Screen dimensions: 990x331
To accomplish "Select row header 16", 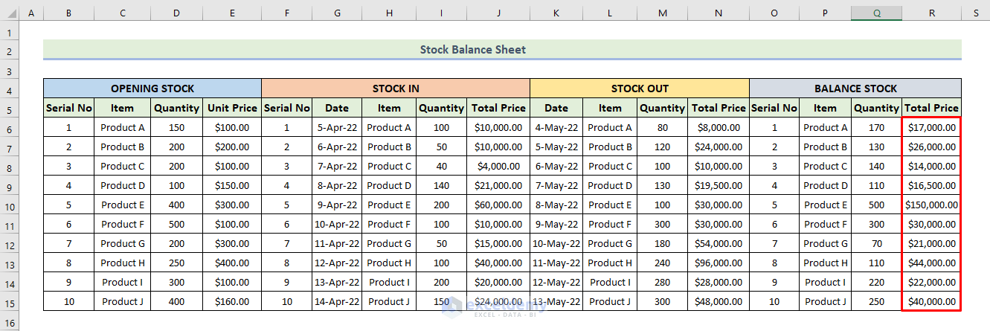I will point(9,321).
